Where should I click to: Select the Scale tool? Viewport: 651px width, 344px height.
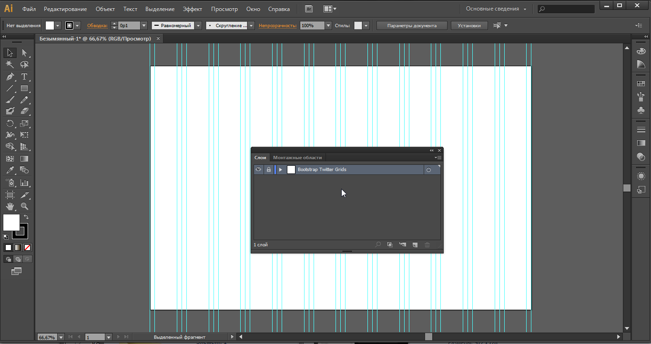coord(24,123)
